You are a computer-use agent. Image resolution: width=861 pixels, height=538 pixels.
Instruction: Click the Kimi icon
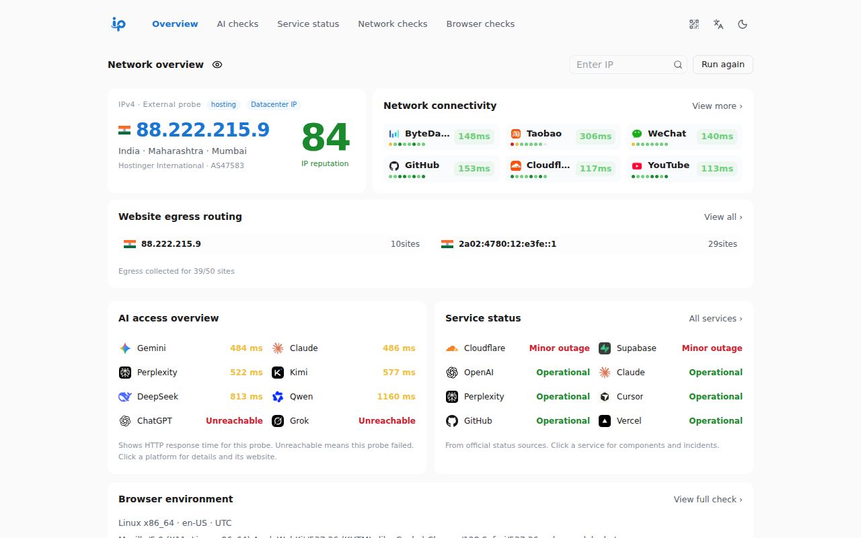pyautogui.click(x=278, y=373)
